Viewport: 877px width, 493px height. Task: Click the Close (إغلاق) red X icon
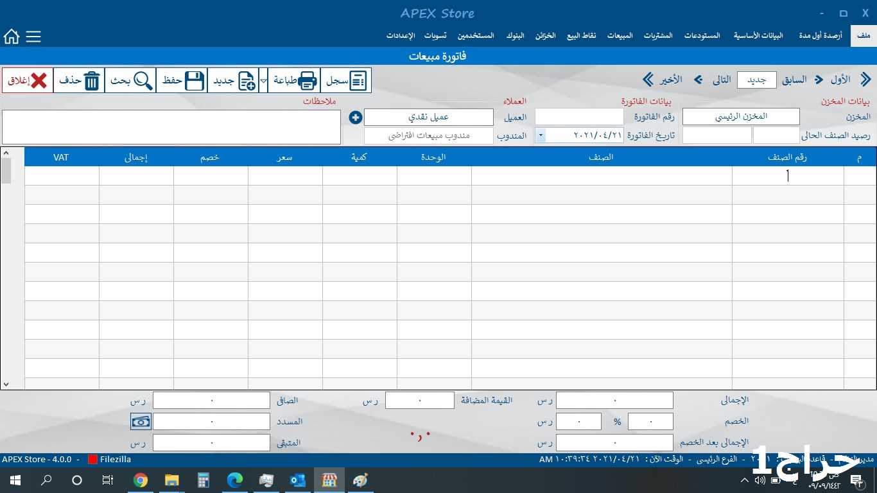(39, 81)
